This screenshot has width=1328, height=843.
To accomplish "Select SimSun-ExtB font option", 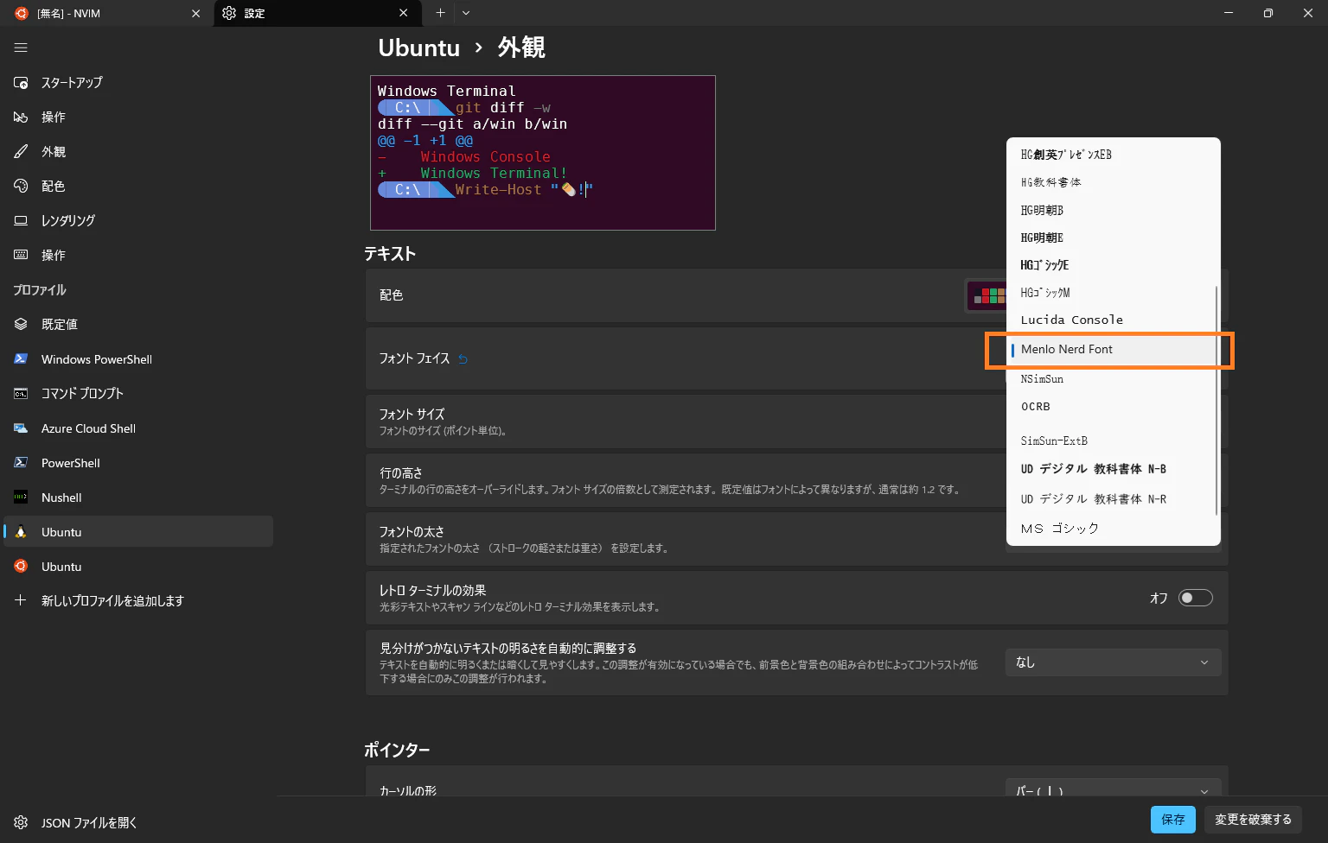I will (1114, 441).
